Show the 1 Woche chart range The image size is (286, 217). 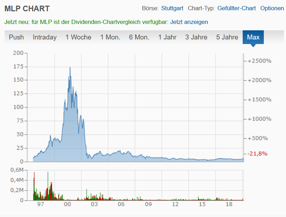point(79,37)
